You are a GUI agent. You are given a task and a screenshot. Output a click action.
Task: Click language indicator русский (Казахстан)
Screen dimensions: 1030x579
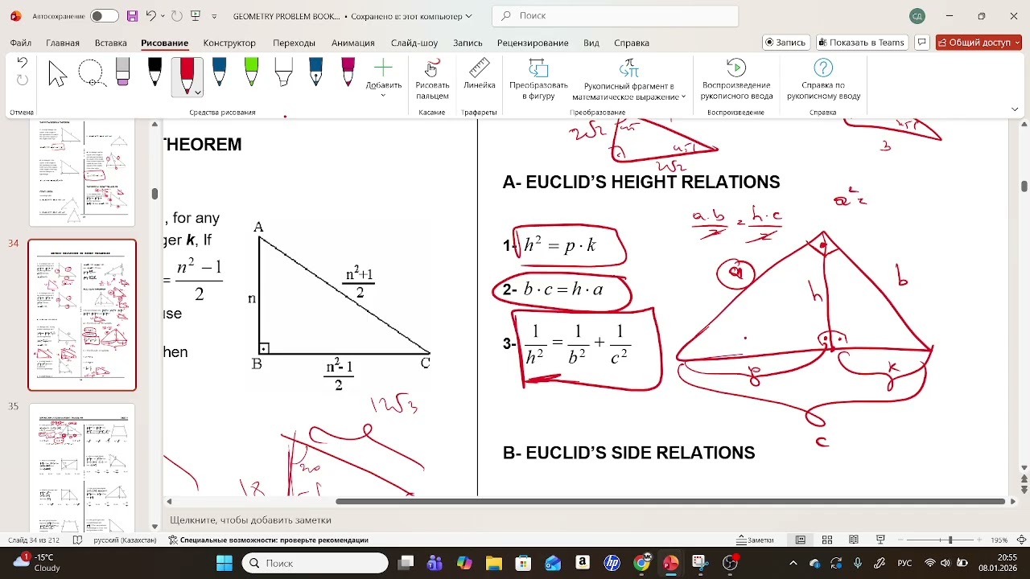[125, 540]
